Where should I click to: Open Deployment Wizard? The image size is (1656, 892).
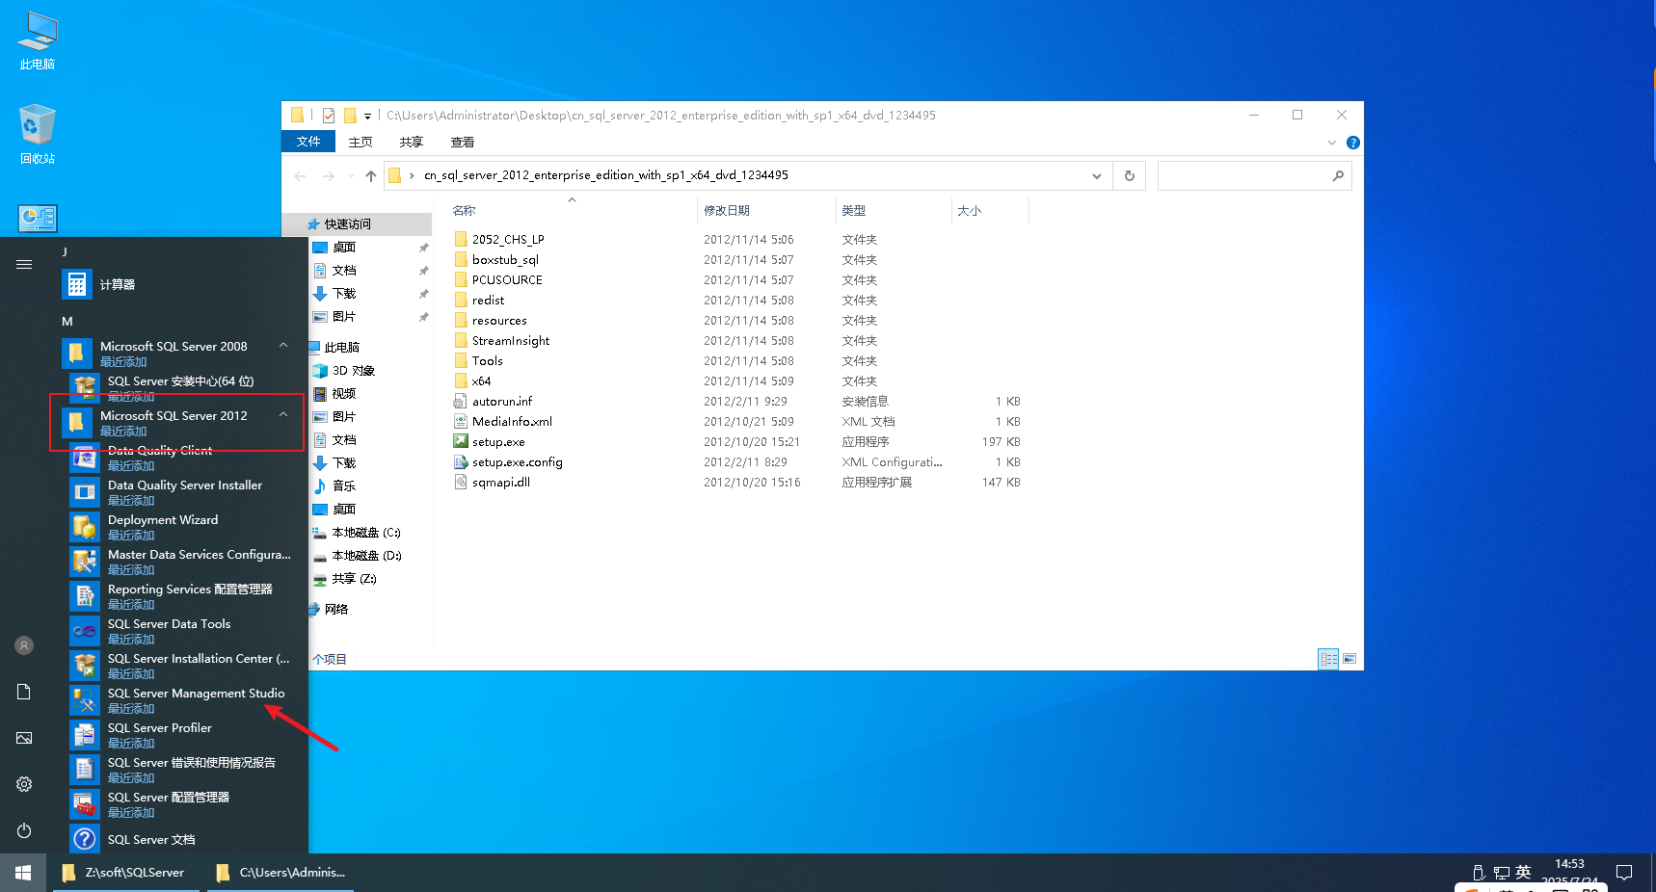click(178, 527)
